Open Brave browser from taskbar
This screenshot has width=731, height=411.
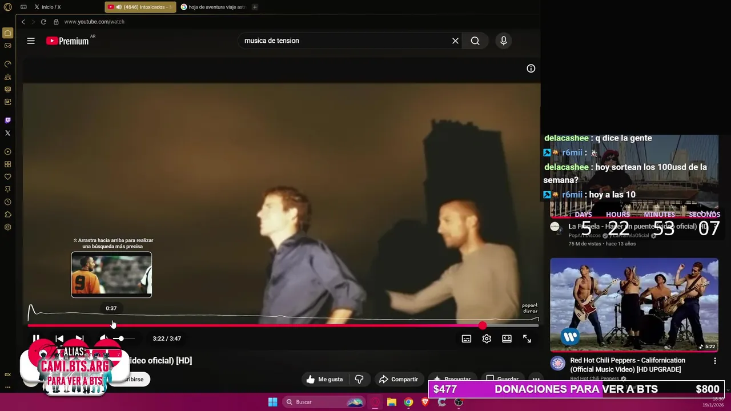[425, 402]
